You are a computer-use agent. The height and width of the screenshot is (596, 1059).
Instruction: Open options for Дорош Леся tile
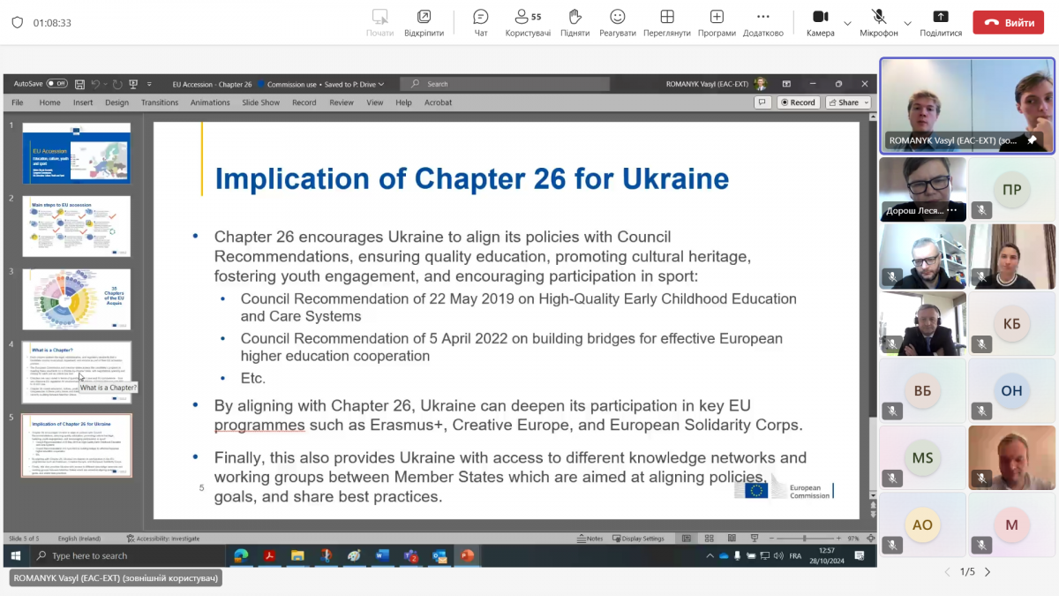pyautogui.click(x=952, y=211)
